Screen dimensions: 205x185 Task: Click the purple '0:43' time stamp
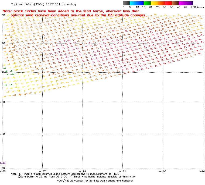point(3,163)
